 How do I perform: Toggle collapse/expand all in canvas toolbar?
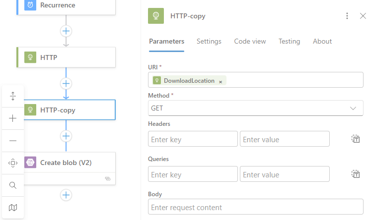(x=13, y=96)
